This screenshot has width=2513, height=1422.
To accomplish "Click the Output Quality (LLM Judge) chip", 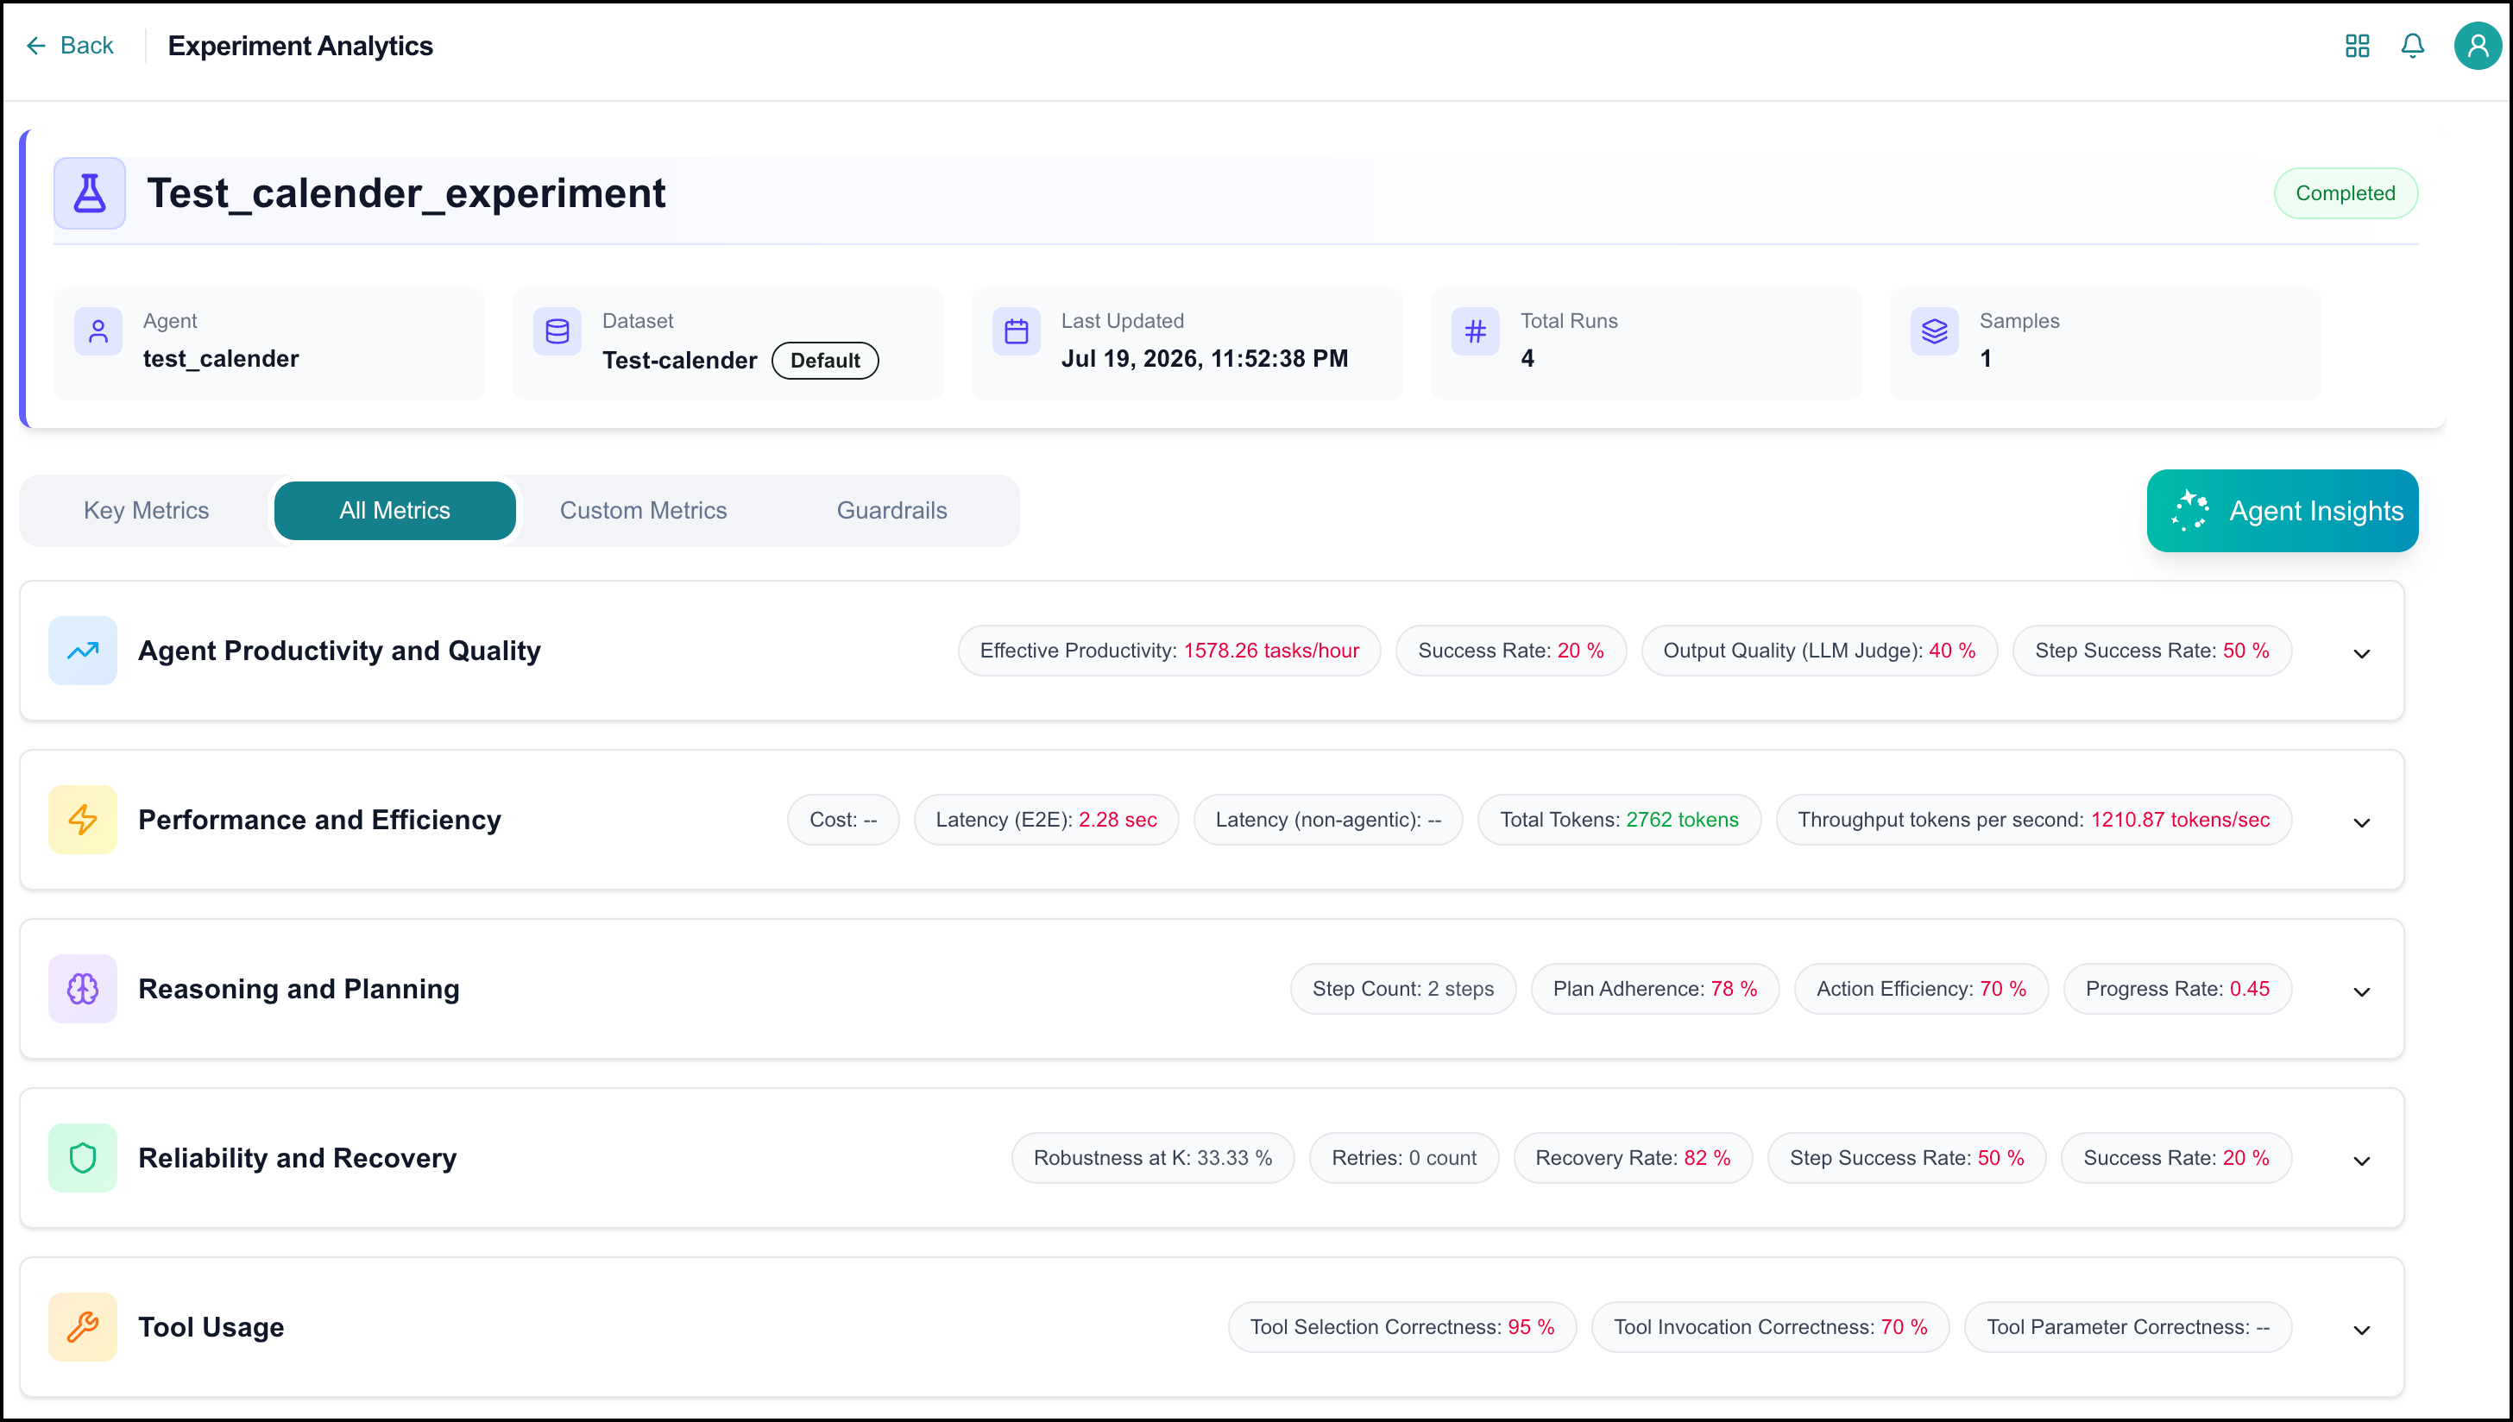I will (x=1819, y=651).
